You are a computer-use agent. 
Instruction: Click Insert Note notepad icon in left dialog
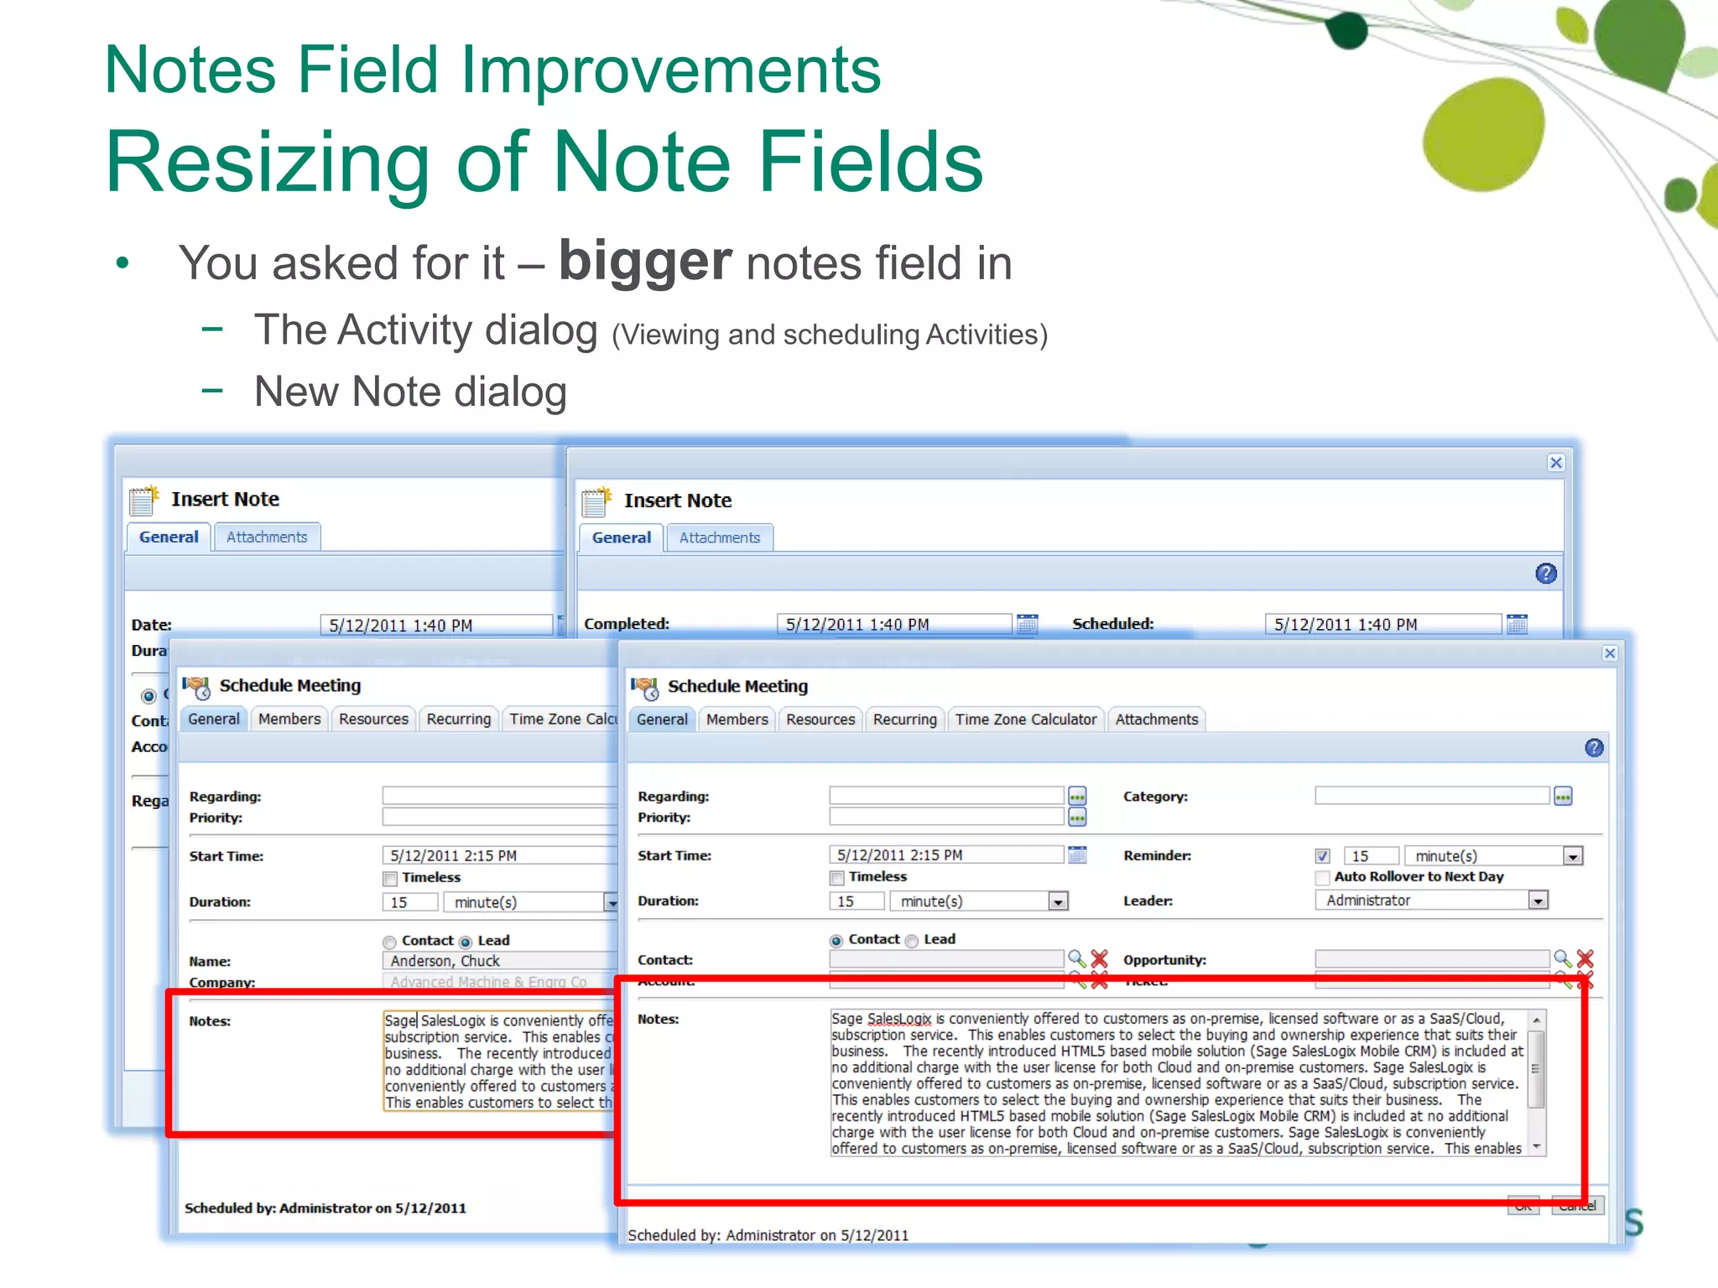point(144,500)
